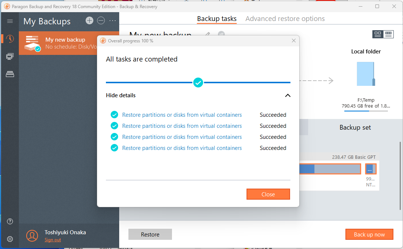Screen dimensions: 403x249
Task: Click the large partition usage bar
Action: [330, 169]
